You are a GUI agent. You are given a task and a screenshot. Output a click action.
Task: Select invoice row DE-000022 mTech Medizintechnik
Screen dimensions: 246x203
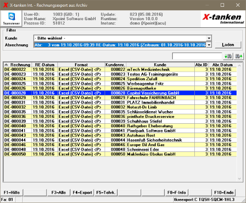tap(120, 69)
